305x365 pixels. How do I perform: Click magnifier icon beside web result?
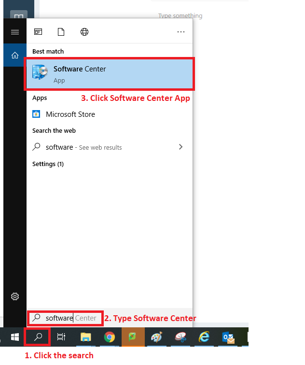pyautogui.click(x=36, y=147)
